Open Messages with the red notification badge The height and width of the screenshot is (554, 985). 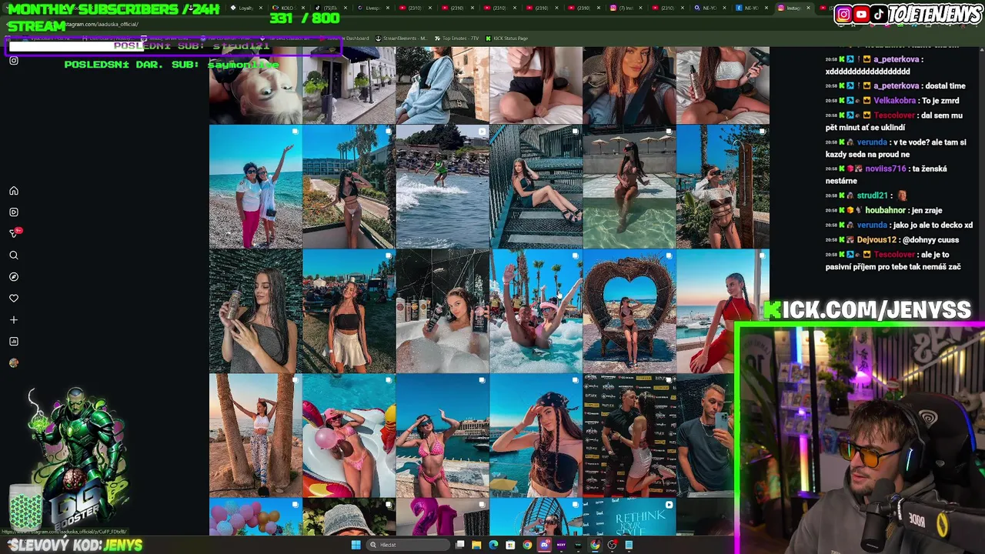click(14, 233)
